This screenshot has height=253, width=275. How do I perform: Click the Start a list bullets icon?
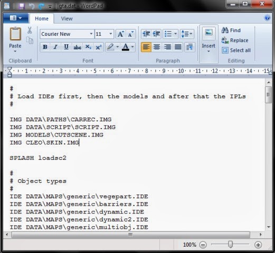[168, 34]
